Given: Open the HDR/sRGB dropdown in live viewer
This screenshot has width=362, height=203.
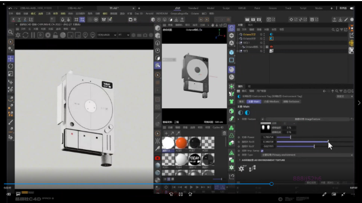Looking at the screenshot, I should (x=107, y=35).
